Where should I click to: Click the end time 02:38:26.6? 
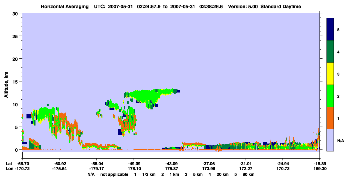211,7
